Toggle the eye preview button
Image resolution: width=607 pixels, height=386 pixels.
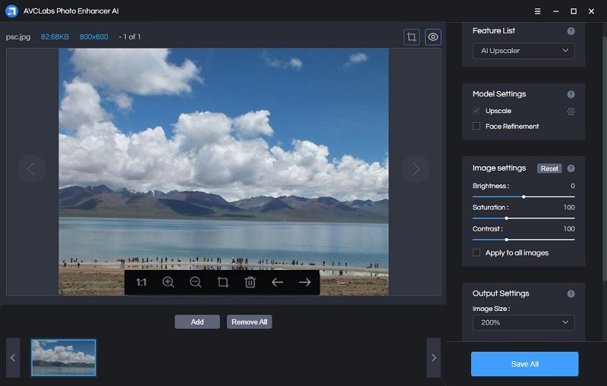pyautogui.click(x=432, y=37)
